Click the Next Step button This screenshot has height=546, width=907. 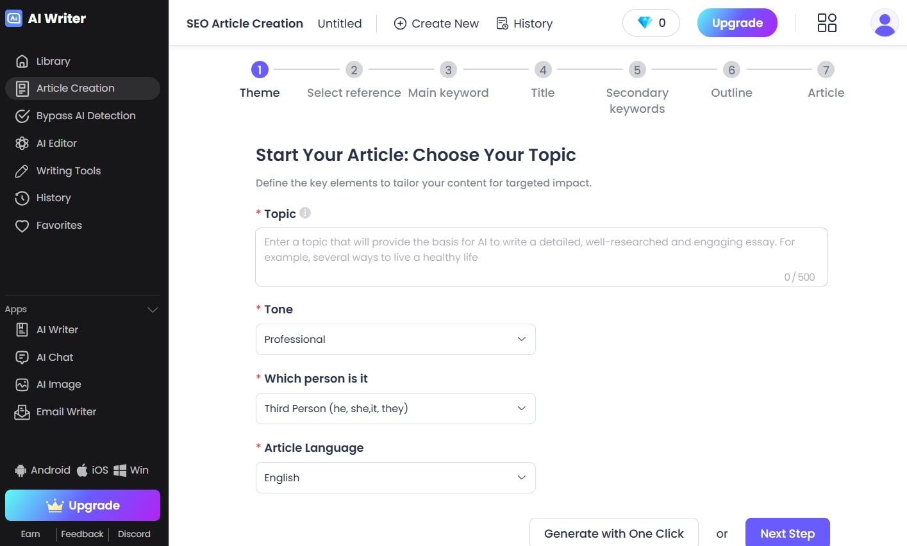click(x=787, y=533)
